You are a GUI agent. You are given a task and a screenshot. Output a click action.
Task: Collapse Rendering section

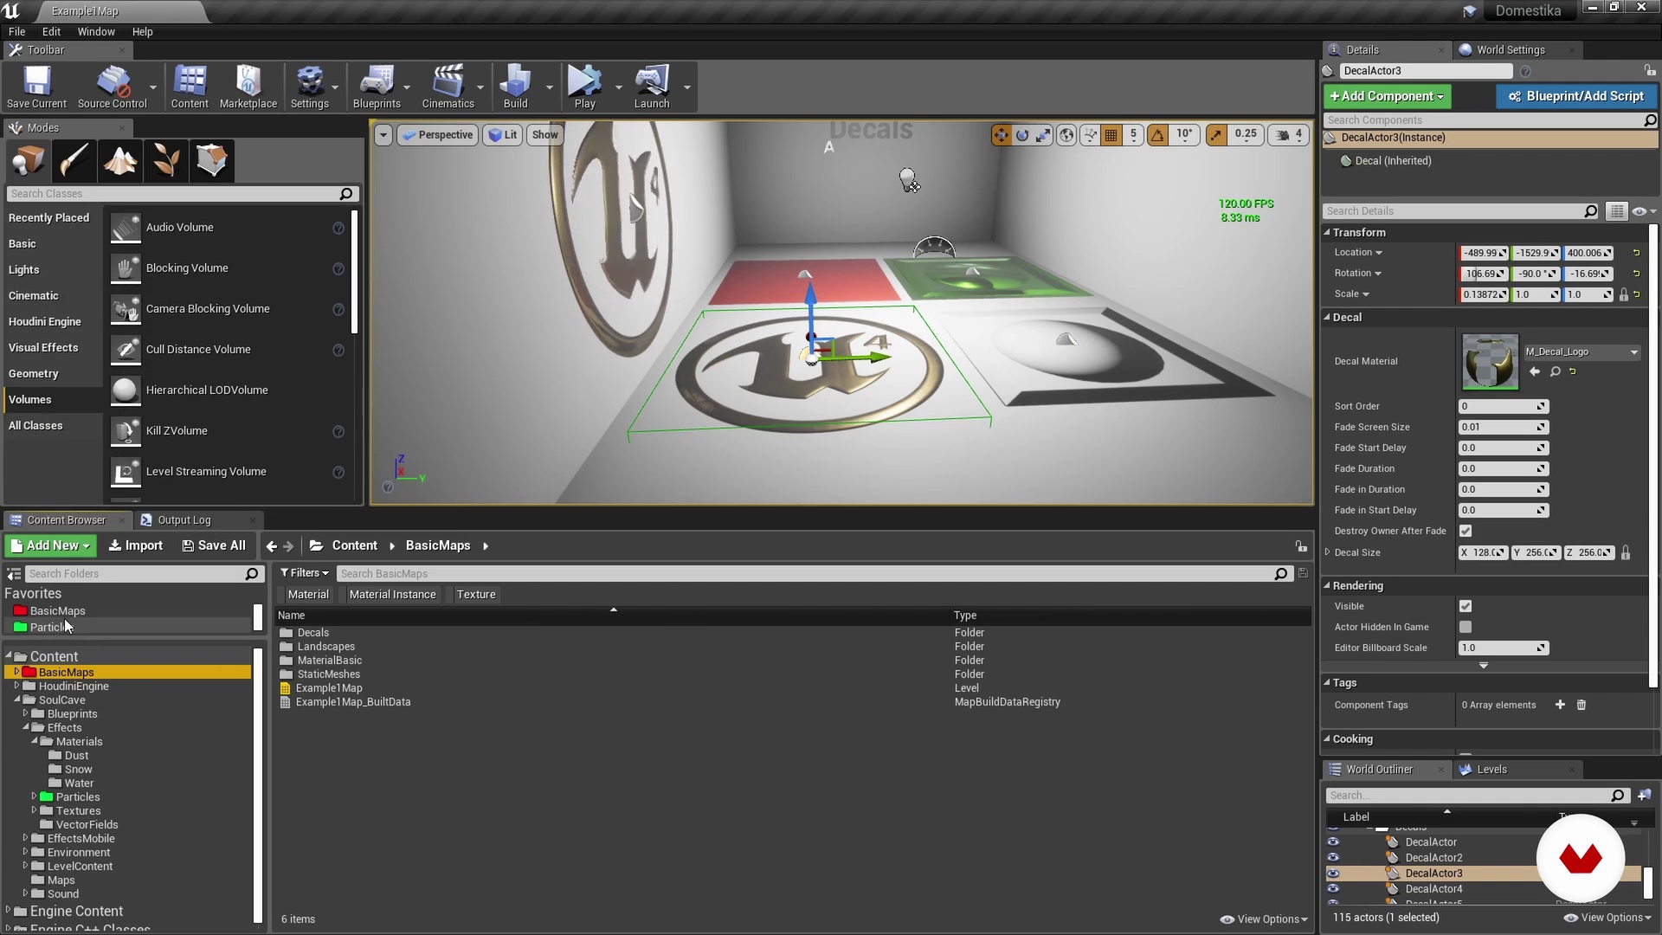click(1326, 585)
